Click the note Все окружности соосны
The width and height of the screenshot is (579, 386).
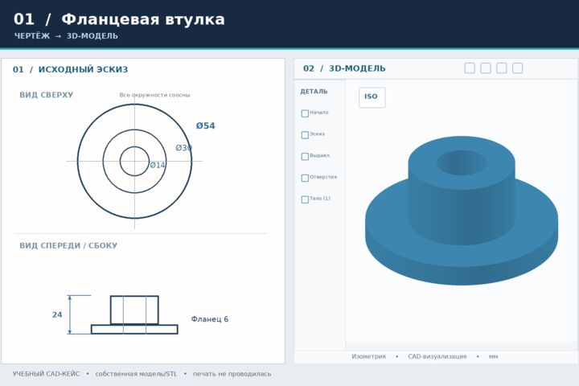[154, 95]
